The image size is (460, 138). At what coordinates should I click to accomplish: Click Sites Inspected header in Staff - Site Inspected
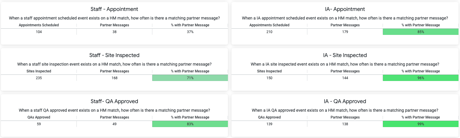tap(39, 71)
